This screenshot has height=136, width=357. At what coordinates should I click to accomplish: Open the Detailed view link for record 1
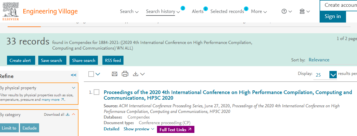pos(111,129)
